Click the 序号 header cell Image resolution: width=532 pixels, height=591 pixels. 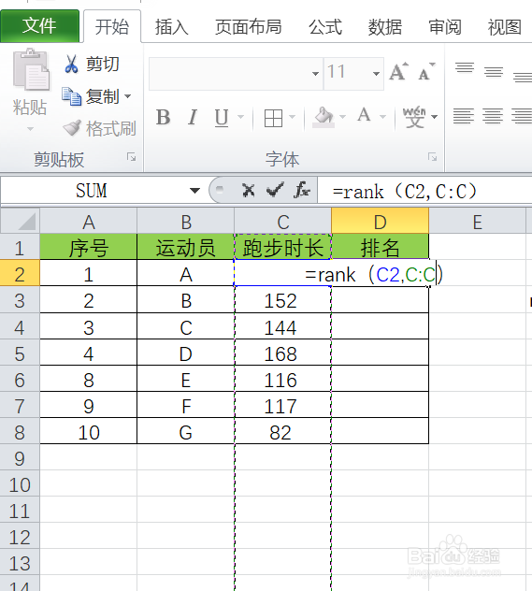(x=89, y=247)
